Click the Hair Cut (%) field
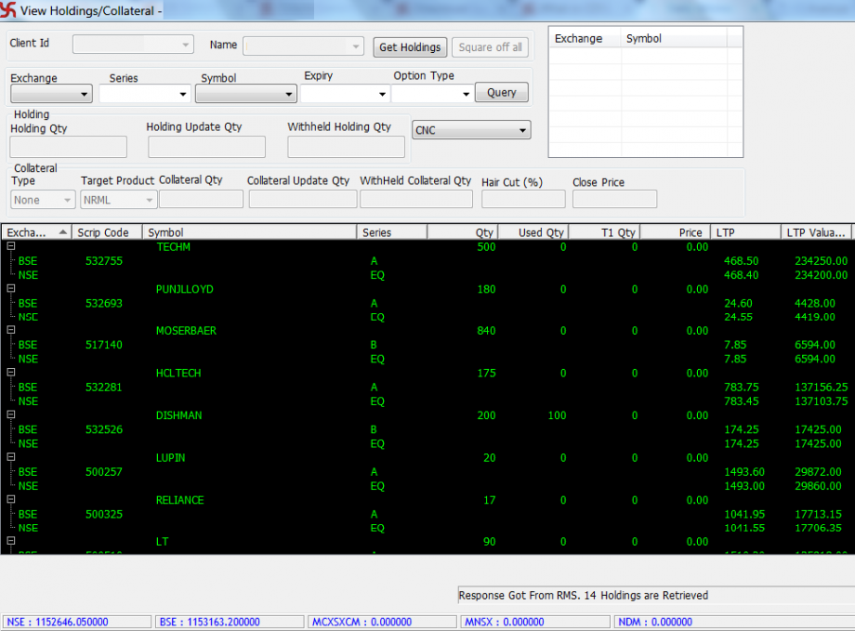Viewport: 855px width, 631px height. [523, 199]
